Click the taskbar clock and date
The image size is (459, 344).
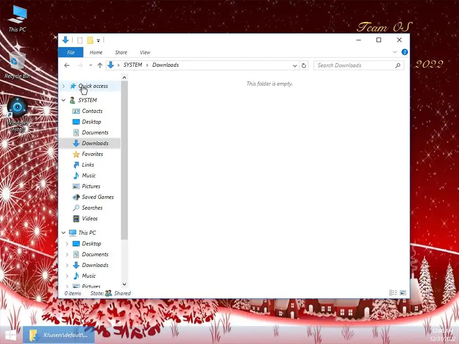click(442, 335)
